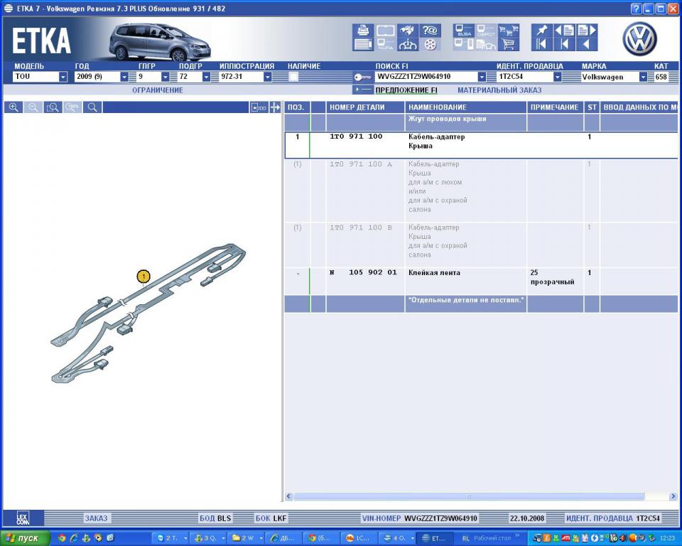Select part row 1T0 971 100 A

point(481,191)
